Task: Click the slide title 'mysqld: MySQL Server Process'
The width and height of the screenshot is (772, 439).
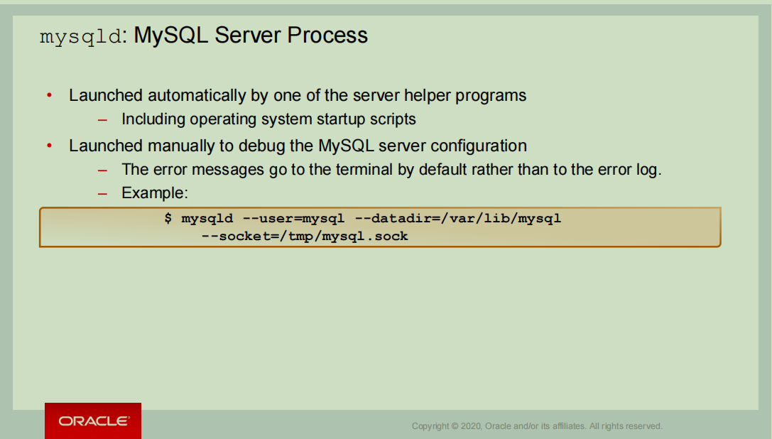Action: (x=203, y=36)
